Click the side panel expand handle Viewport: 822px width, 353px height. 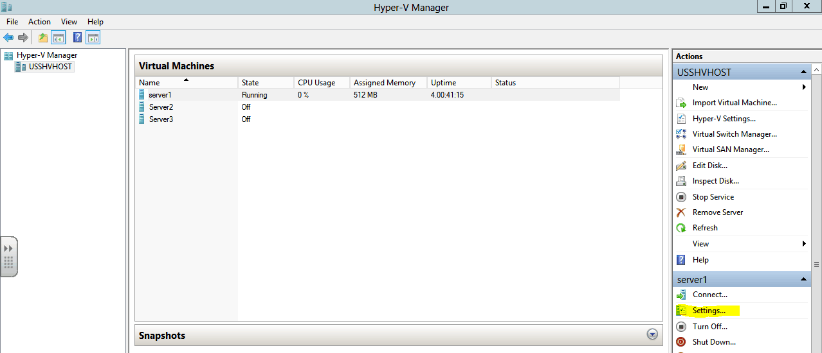click(9, 257)
